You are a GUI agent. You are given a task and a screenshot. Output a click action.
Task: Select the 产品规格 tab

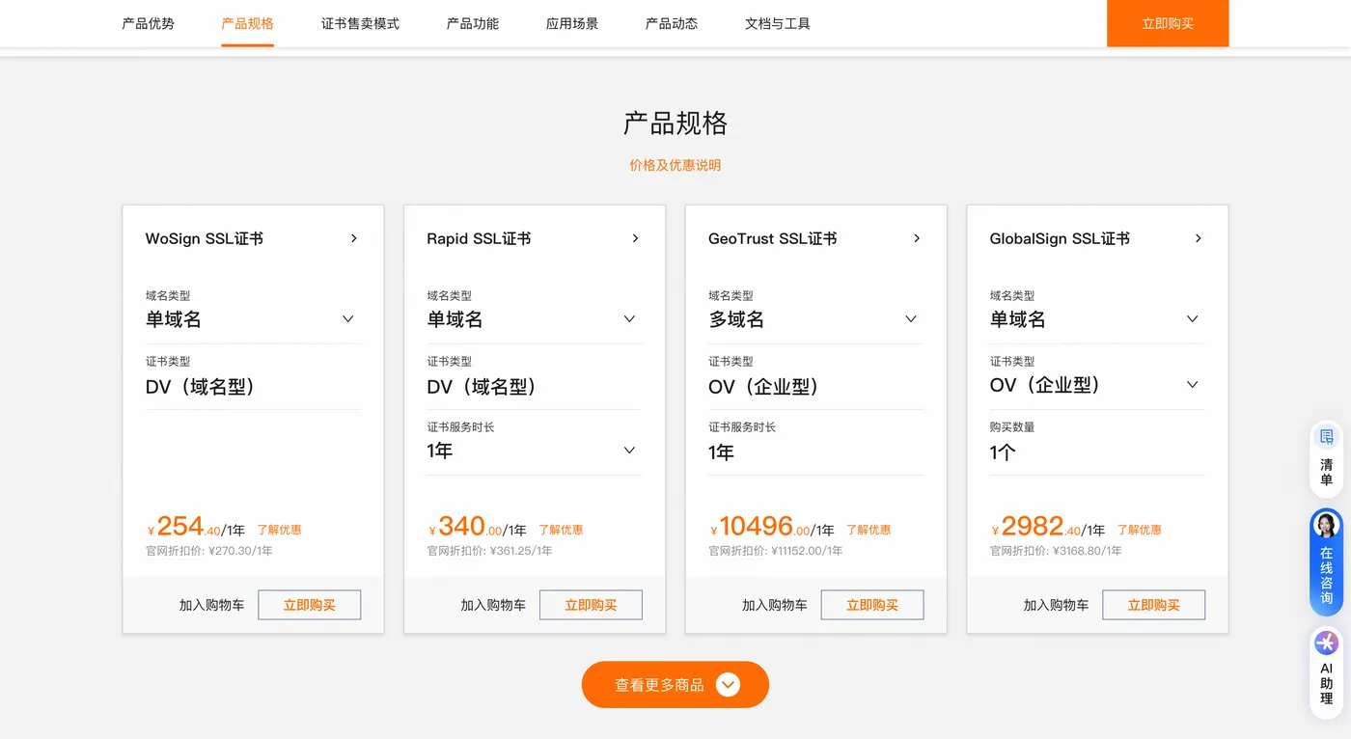[x=248, y=23]
